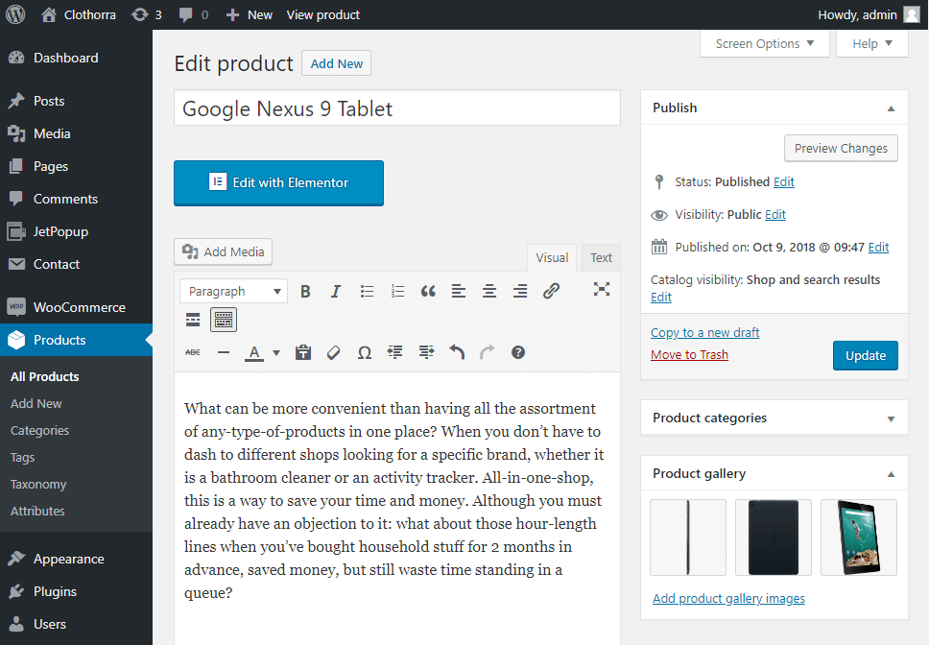Open WooCommerce in the sidebar menu
The width and height of the screenshot is (929, 645).
point(79,307)
